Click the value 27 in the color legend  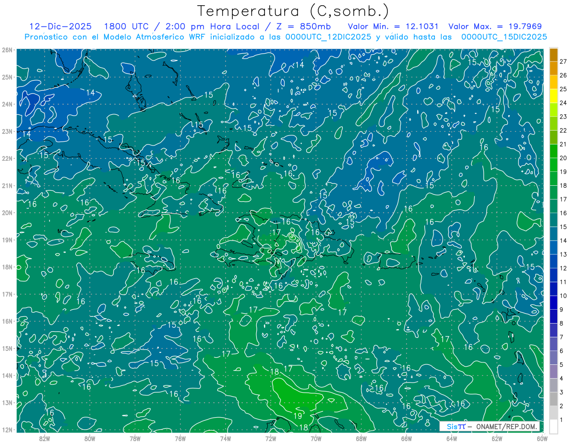[564, 61]
